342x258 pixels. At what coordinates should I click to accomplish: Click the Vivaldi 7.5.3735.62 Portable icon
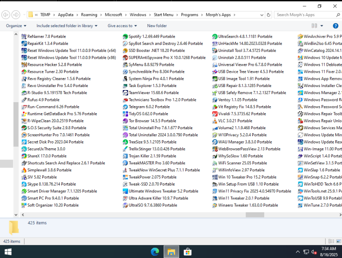point(215,114)
